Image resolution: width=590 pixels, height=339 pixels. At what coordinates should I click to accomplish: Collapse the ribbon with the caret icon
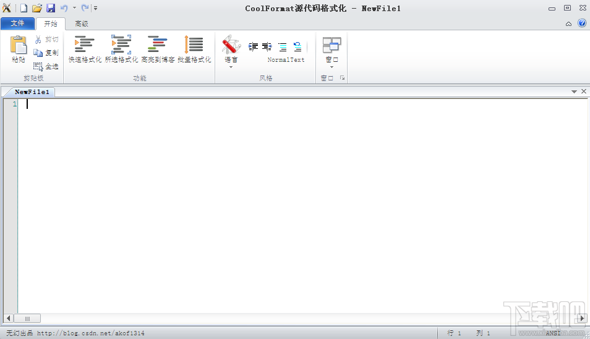point(568,24)
